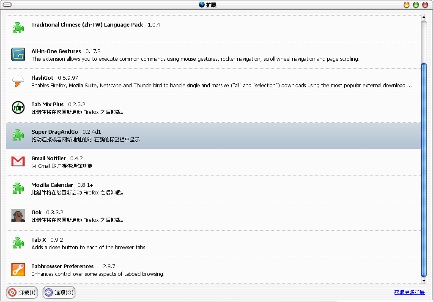Click the green maximize window button
Viewport: 433px width, 302px height.
point(416,5)
